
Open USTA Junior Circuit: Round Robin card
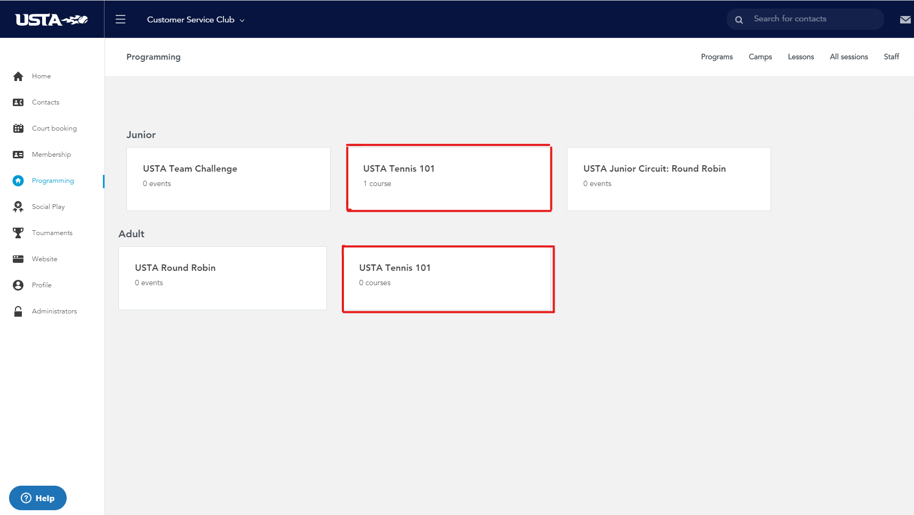669,179
